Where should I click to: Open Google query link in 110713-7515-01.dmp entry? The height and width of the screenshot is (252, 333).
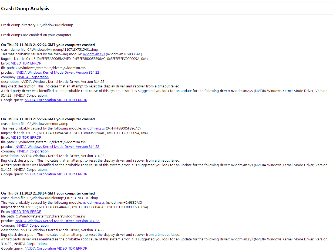(56, 100)
